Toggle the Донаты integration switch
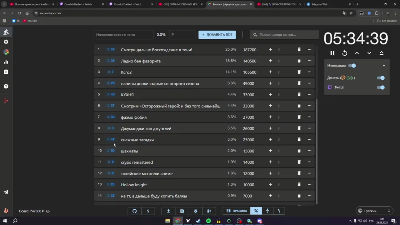 (381, 78)
